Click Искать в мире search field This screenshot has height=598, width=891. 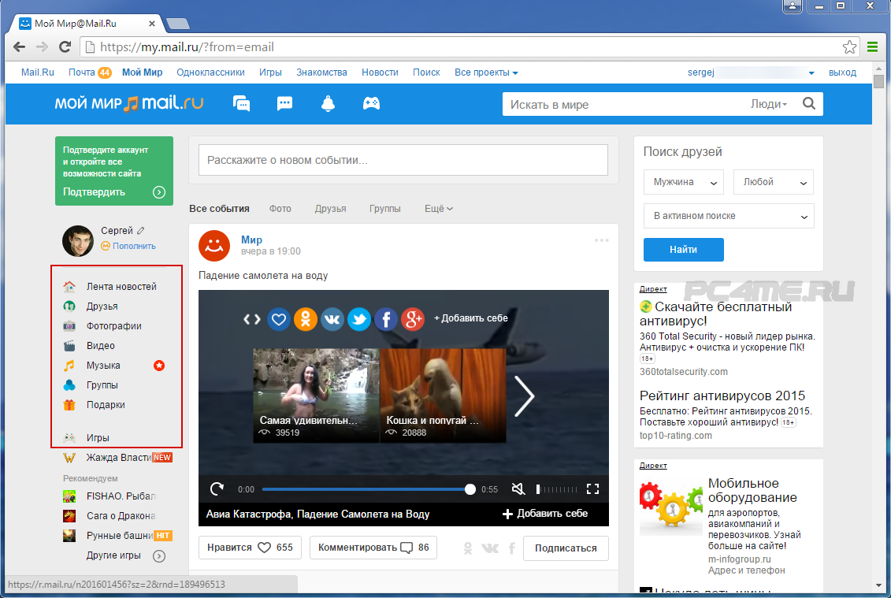click(623, 104)
